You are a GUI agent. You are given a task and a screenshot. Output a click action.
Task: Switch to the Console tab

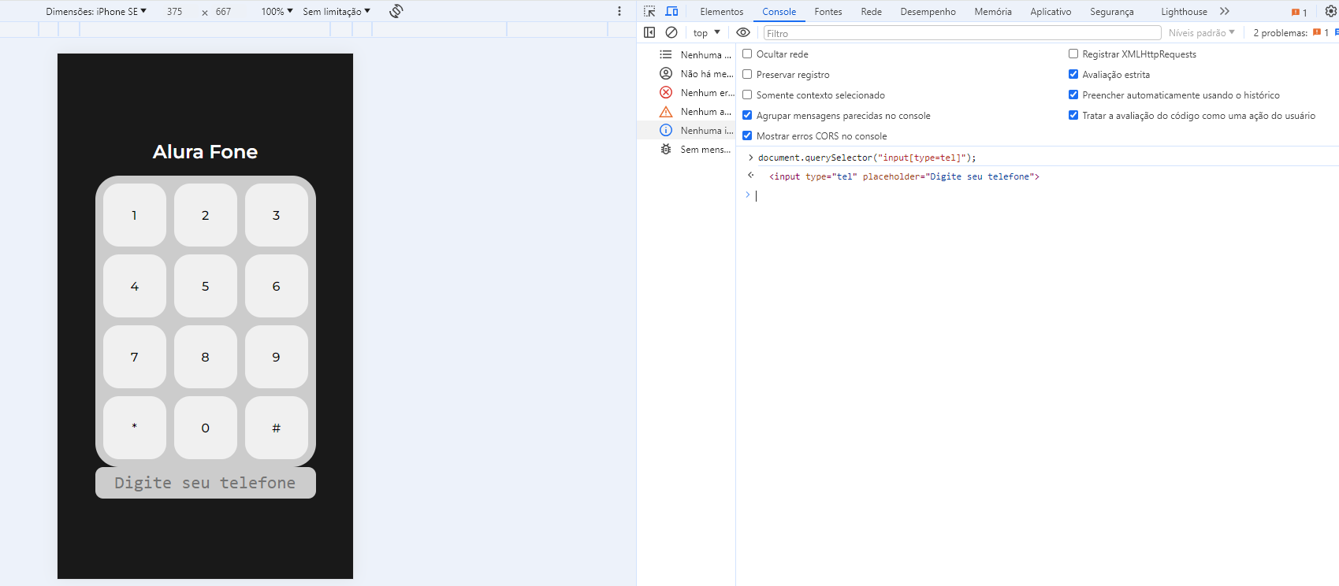(x=779, y=11)
